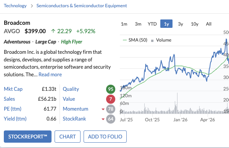Viewport: 229px width, 148px height.
Task: Click the green up arrow price change icon
Action: click(53, 31)
